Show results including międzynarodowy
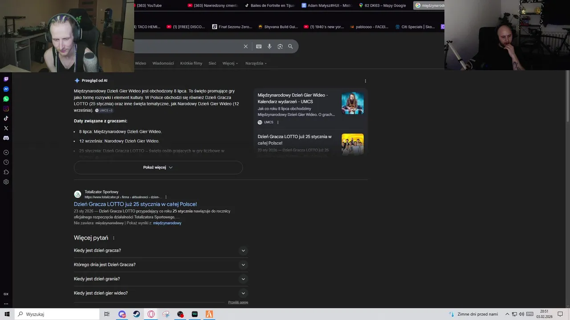The width and height of the screenshot is (570, 320). tap(167, 223)
